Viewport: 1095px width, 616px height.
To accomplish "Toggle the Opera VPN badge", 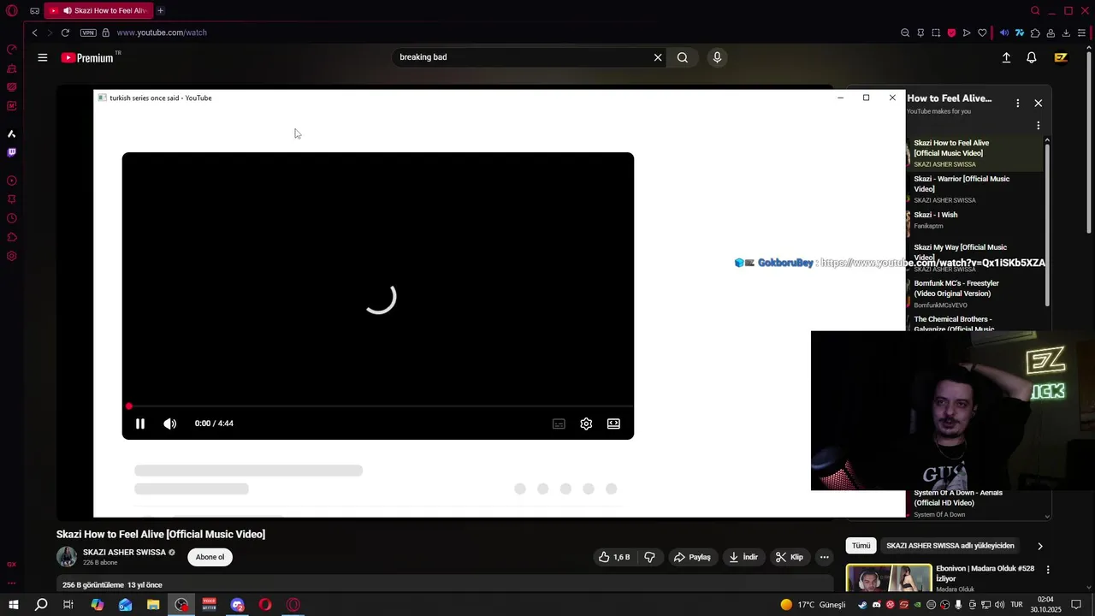I will pos(88,33).
